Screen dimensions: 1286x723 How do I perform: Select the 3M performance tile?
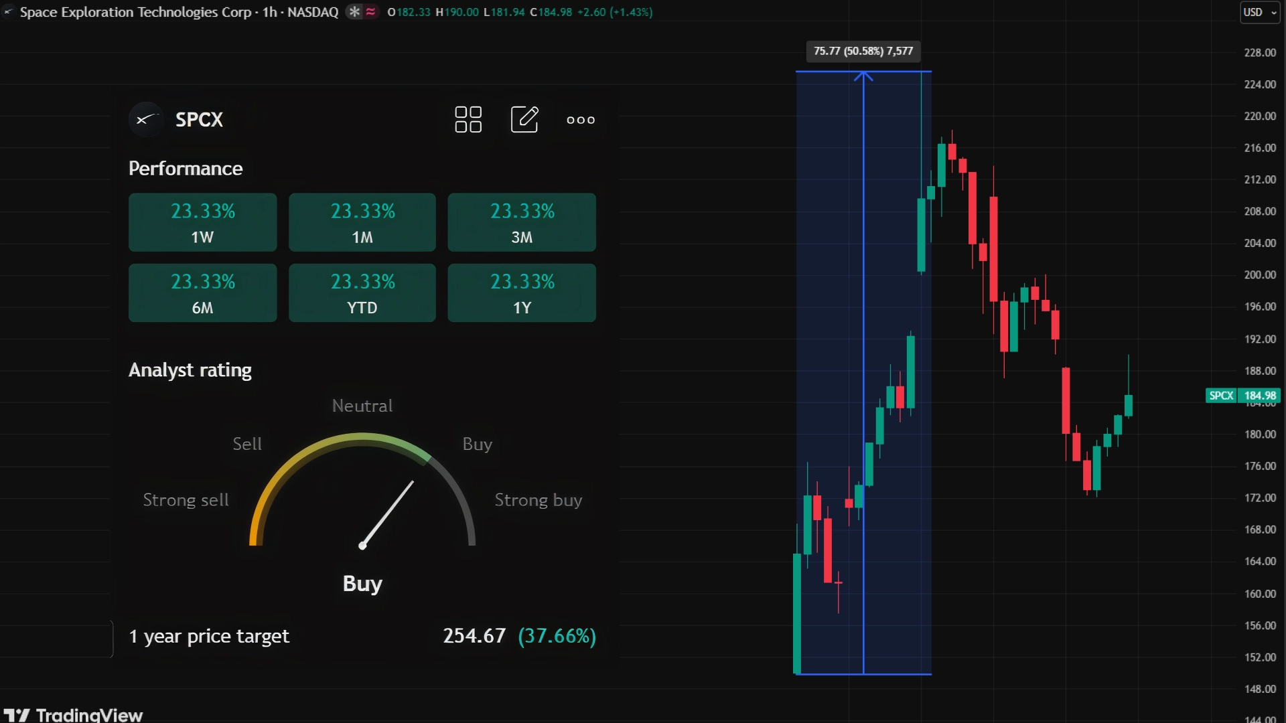coord(522,222)
